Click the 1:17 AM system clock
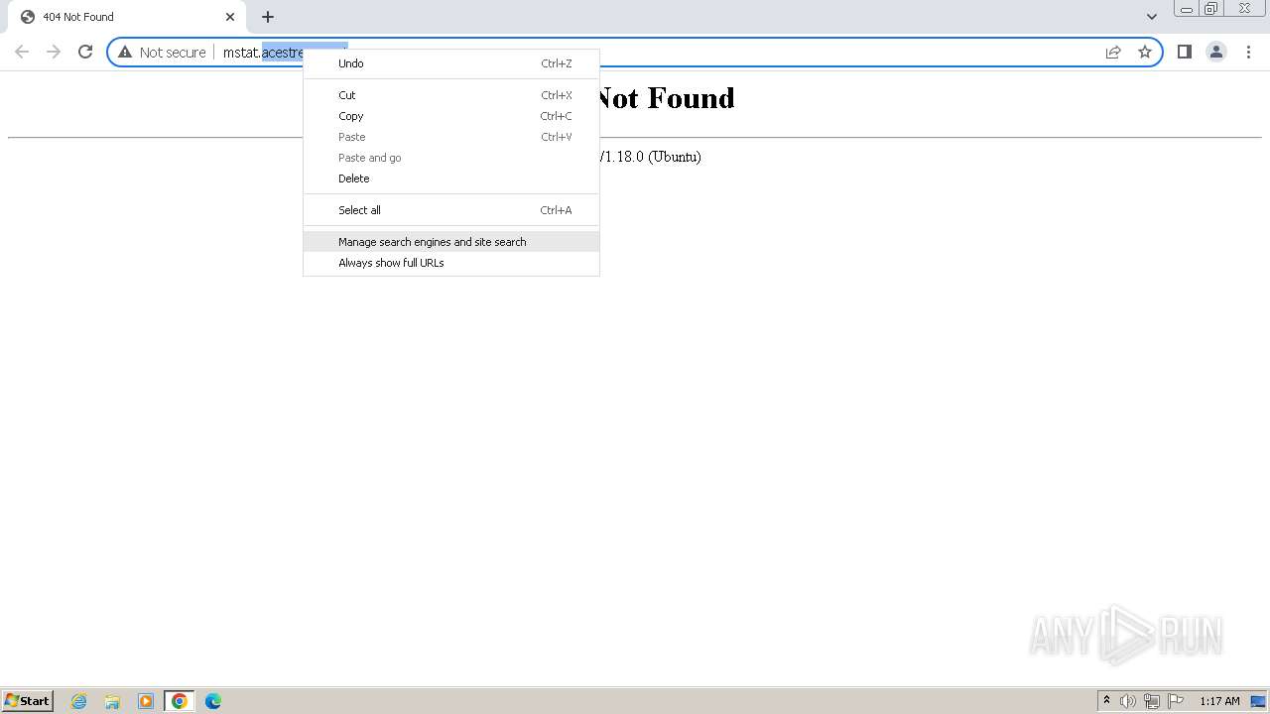 point(1219,701)
